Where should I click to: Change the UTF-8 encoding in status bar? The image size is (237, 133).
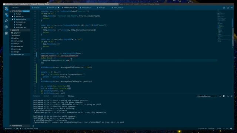pos(219,129)
